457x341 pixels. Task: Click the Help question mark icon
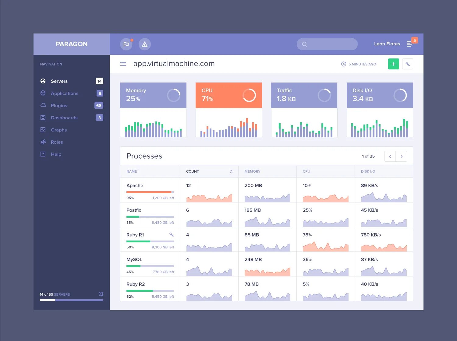click(x=43, y=154)
